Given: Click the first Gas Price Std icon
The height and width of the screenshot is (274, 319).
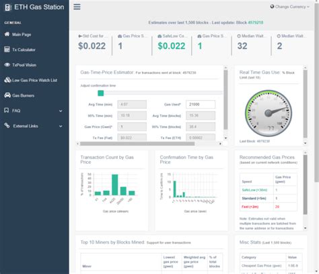Looking at the screenshot, I should [120, 36].
